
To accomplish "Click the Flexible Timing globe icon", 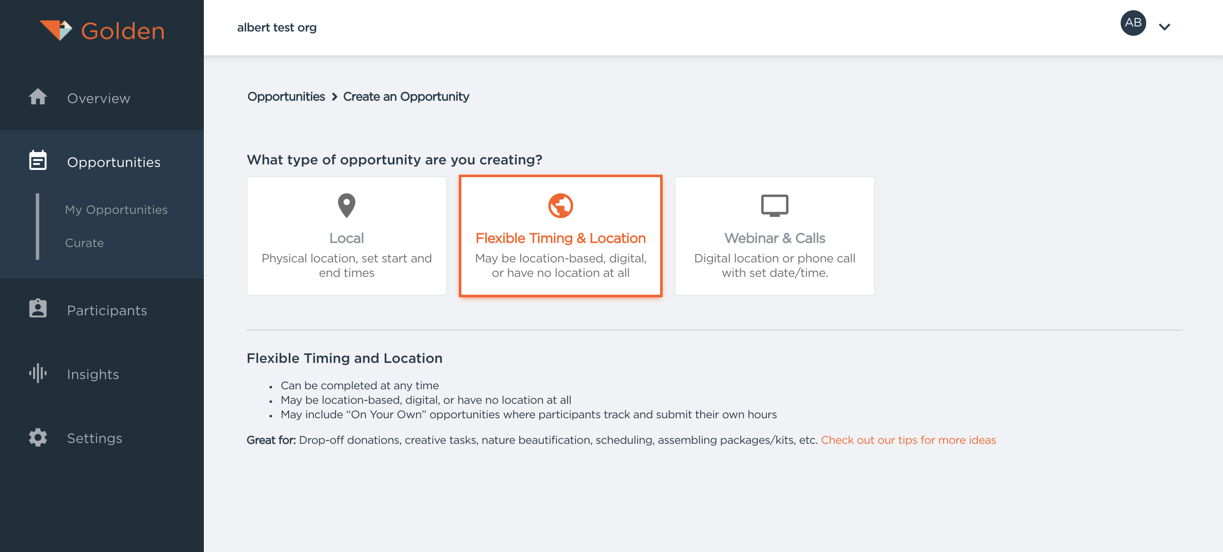I will (560, 205).
